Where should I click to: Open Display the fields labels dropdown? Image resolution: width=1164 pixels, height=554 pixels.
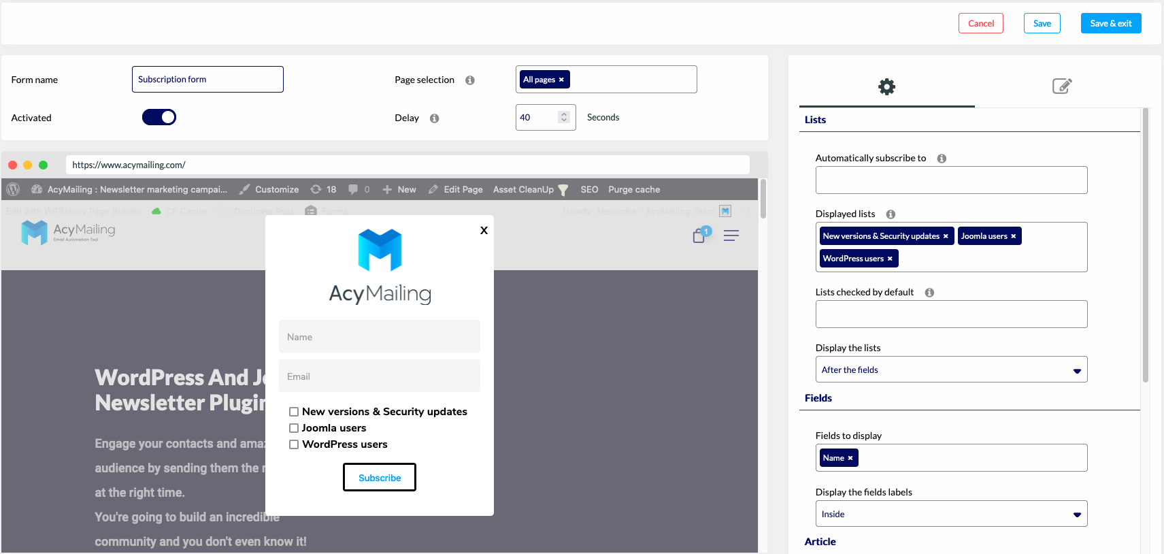click(951, 514)
